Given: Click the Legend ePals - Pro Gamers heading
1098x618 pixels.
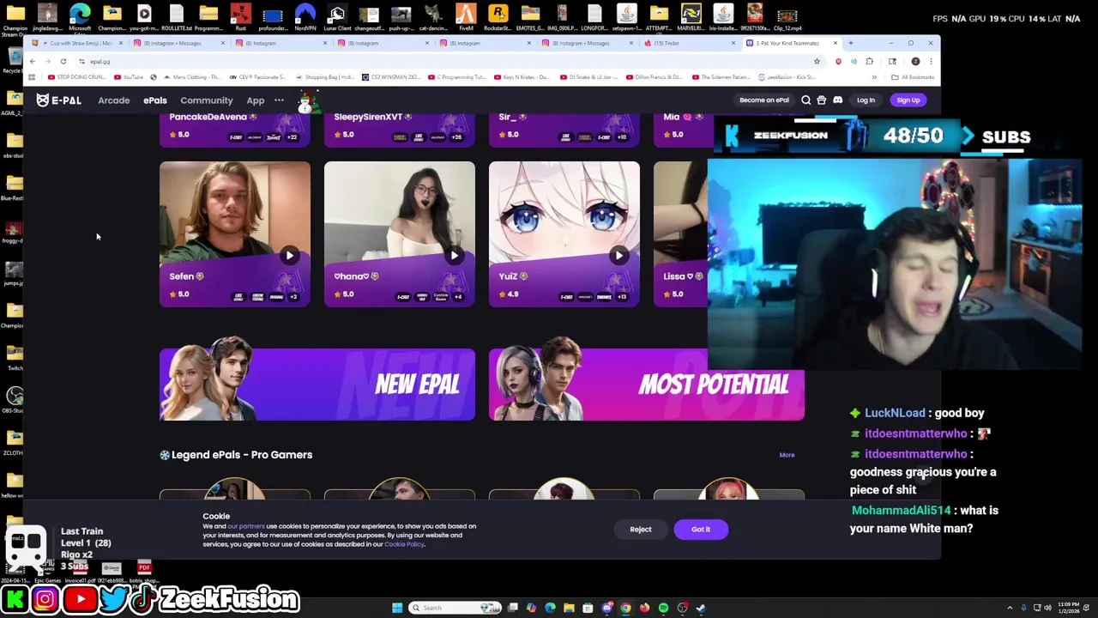Looking at the screenshot, I should click(242, 455).
